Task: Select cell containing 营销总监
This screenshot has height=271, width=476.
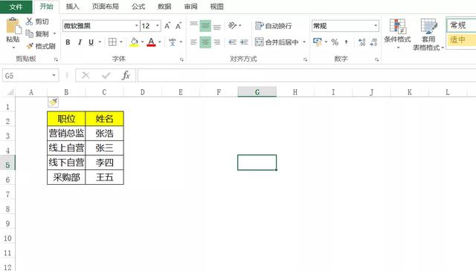Action: [66, 134]
